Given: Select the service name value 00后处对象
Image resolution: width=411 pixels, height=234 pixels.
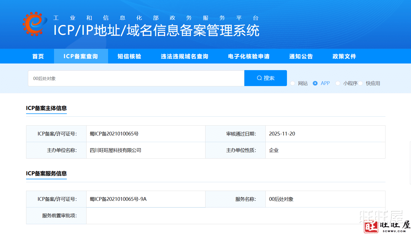Looking at the screenshot, I should (281, 199).
